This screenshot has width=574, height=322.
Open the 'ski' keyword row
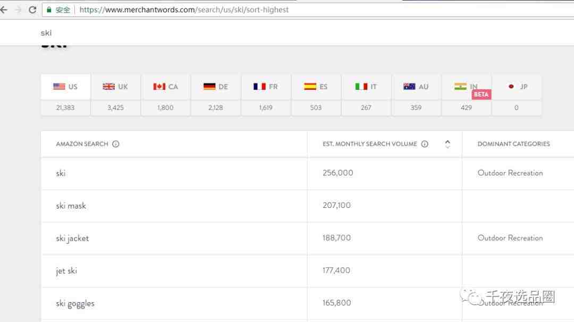(x=308, y=173)
